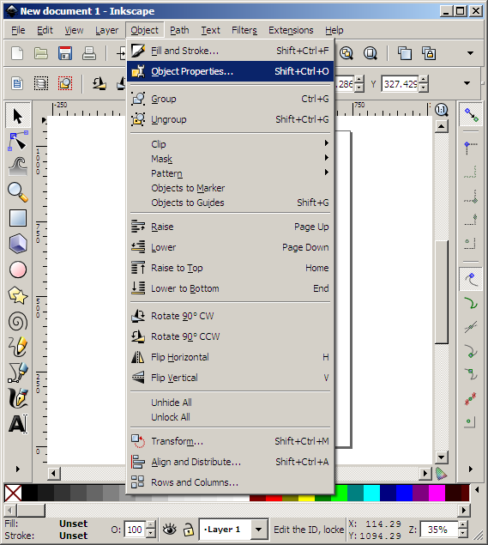Click the Zoom drawing toolbar icon
Image resolution: width=488 pixels, height=545 pixels.
point(346,53)
